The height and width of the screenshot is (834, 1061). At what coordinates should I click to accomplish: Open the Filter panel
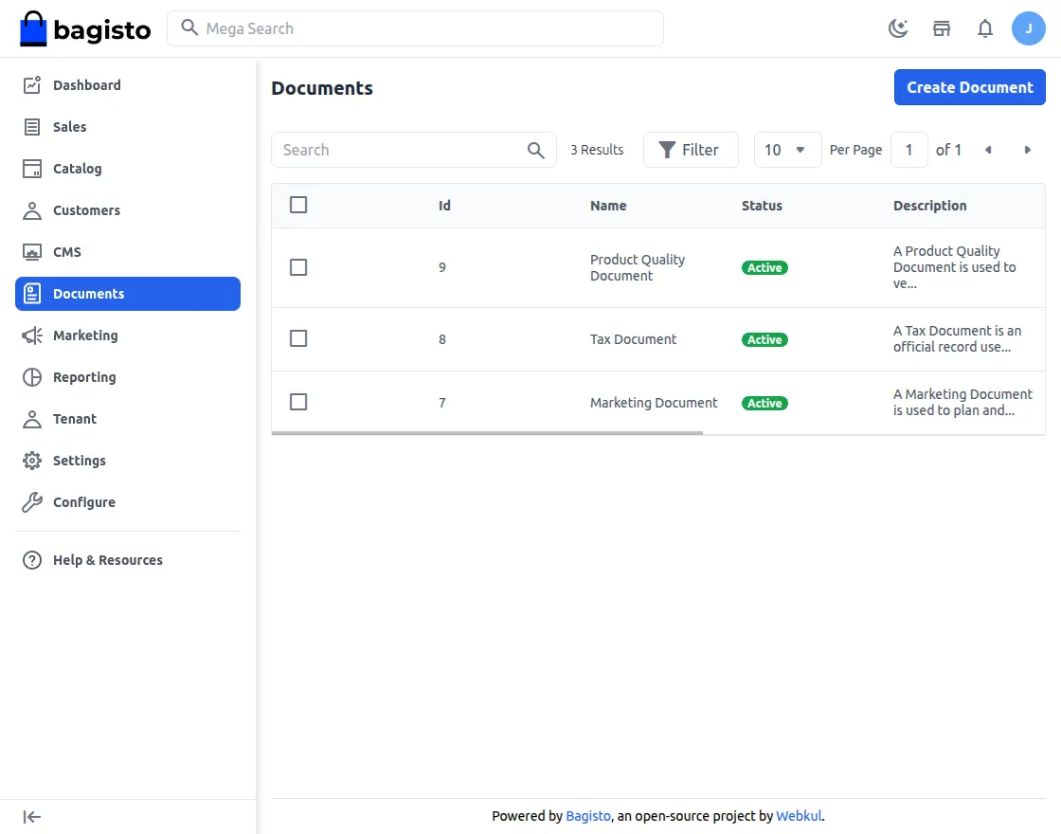pos(691,150)
